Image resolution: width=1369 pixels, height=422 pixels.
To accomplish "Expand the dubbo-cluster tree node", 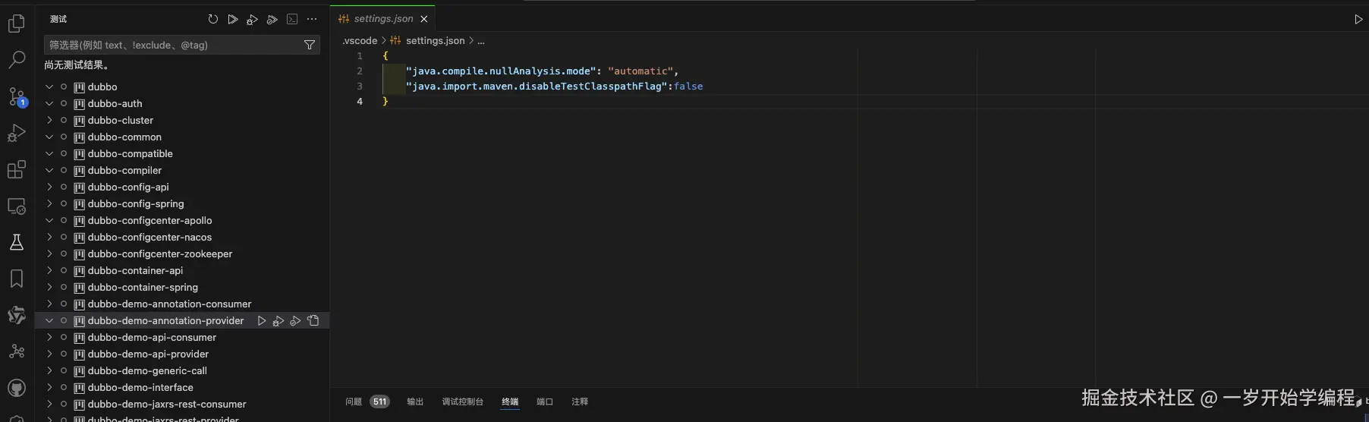I will (x=49, y=120).
